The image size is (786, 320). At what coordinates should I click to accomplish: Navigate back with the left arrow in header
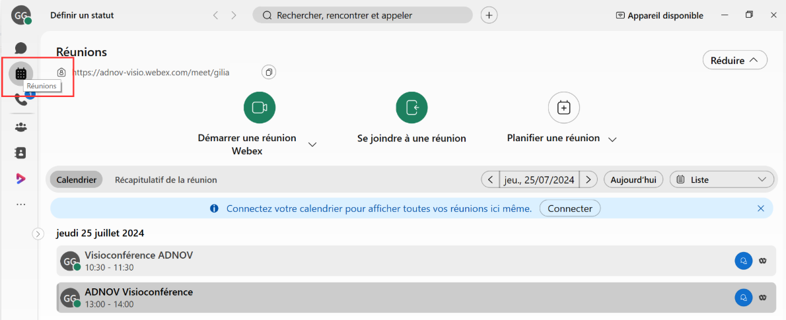(x=215, y=16)
